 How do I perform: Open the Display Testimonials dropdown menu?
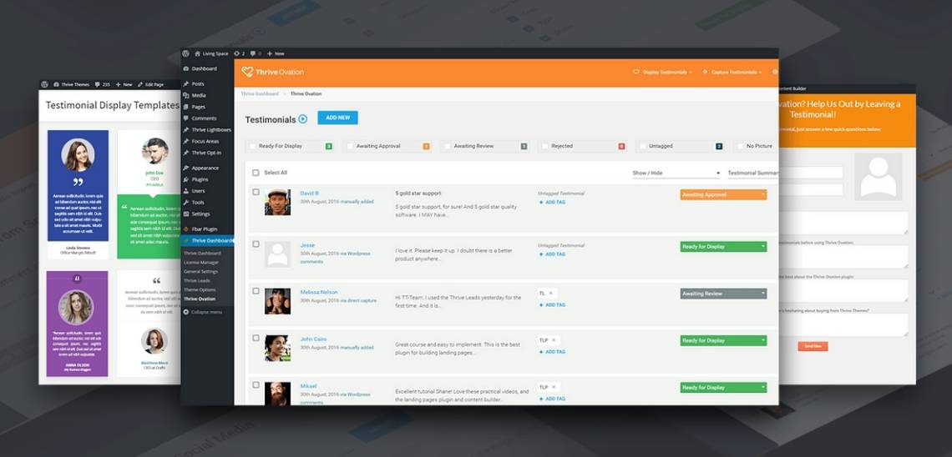tap(662, 72)
